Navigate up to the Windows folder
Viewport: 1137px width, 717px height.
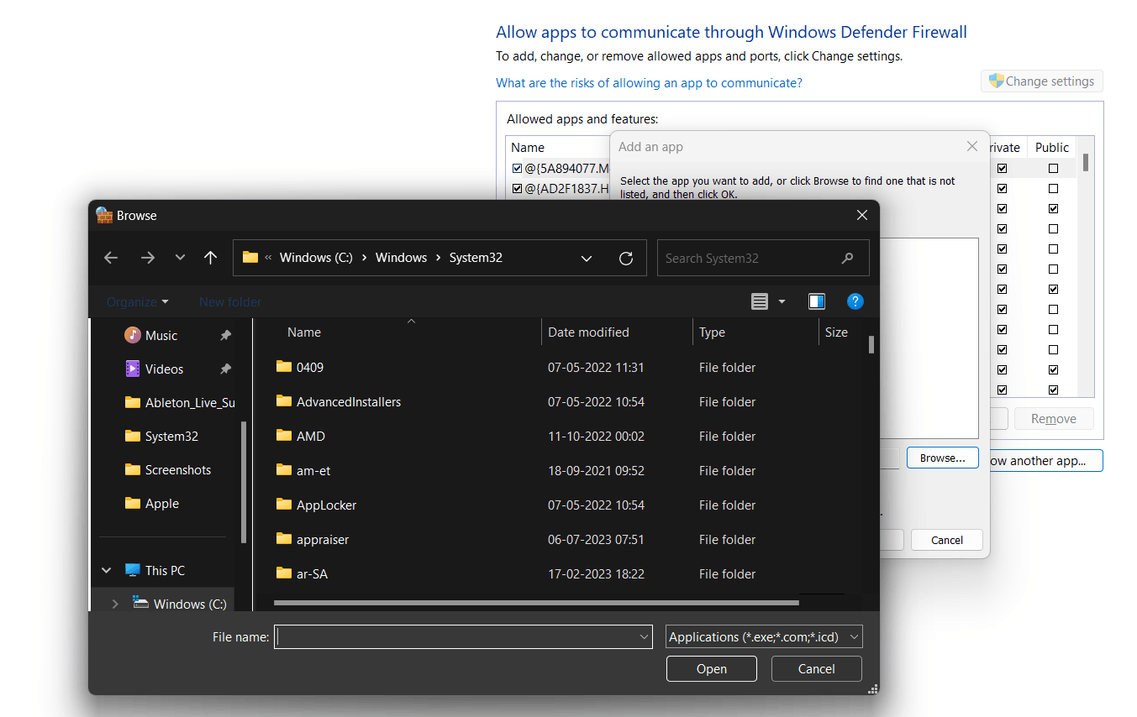pos(210,258)
